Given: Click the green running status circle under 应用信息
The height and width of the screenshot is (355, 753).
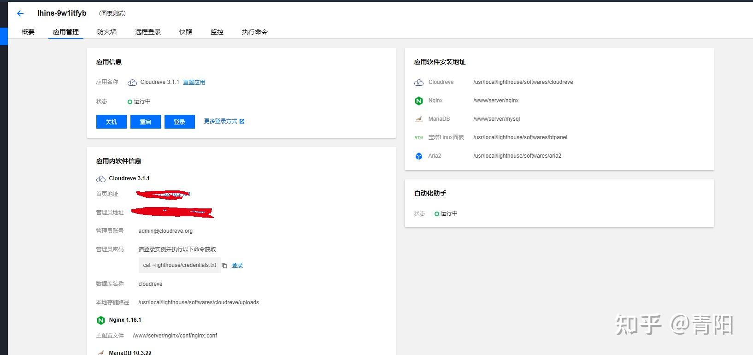Looking at the screenshot, I should tap(130, 101).
